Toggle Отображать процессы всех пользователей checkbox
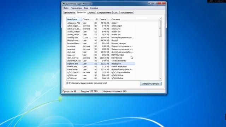 (x=67, y=83)
